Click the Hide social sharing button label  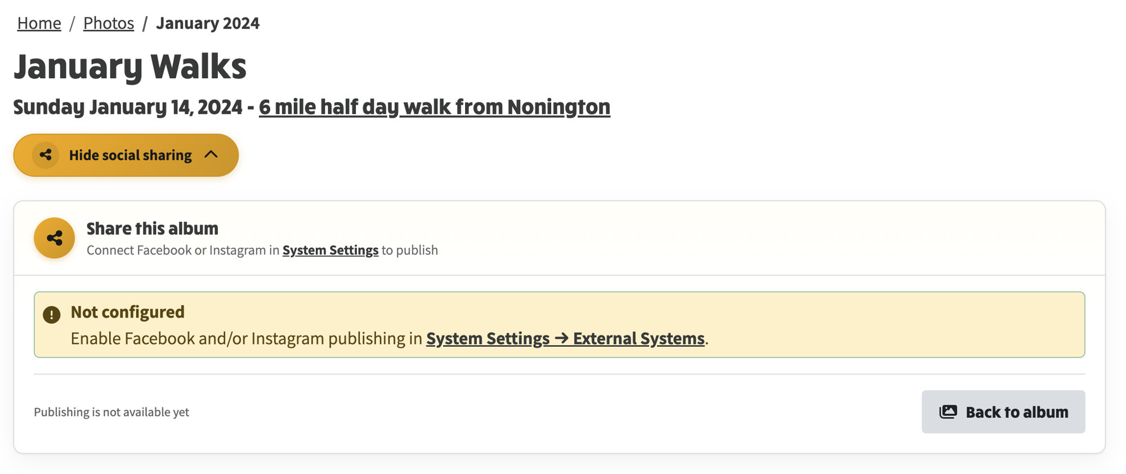(131, 155)
